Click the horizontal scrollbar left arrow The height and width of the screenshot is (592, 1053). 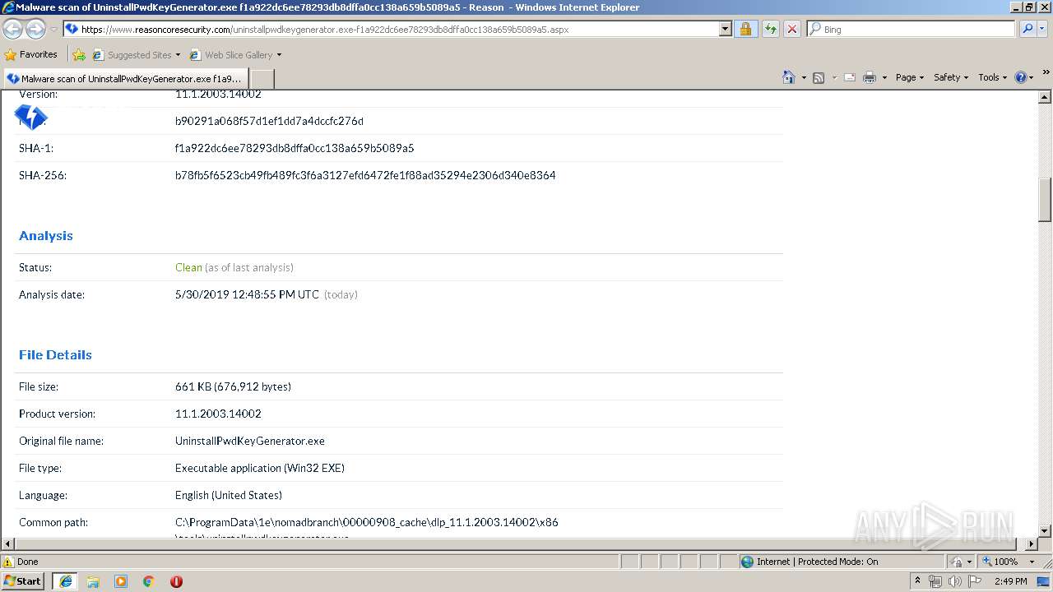click(7, 543)
